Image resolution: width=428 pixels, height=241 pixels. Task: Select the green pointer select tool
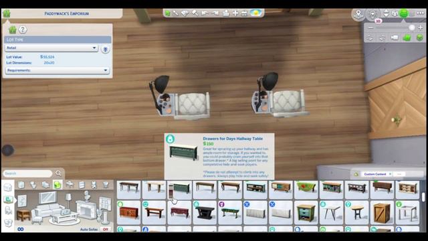[x=168, y=13]
